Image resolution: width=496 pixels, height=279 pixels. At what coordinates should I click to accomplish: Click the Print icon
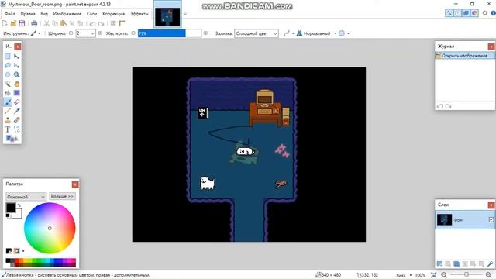click(x=34, y=23)
